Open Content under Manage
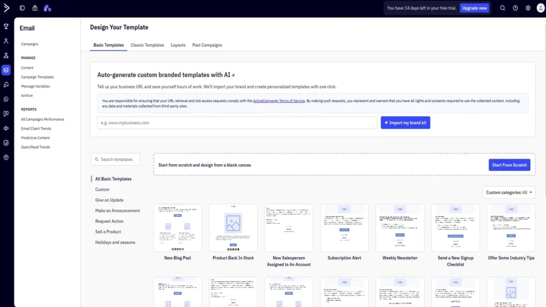Screen dimensions: 546x307 pyautogui.click(x=27, y=68)
